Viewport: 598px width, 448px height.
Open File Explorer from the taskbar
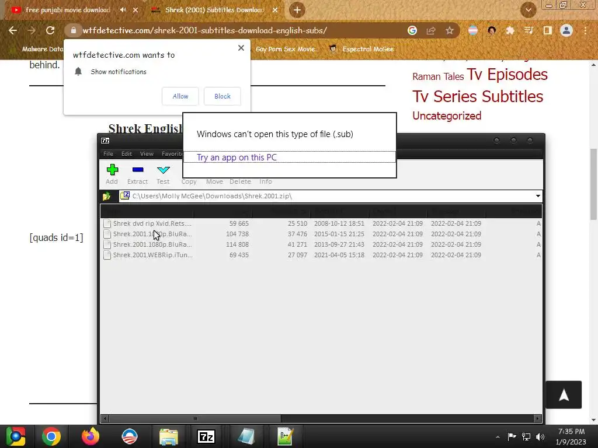[x=168, y=436]
